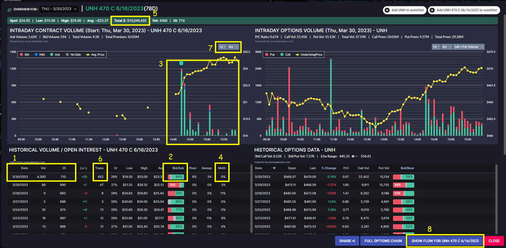Click the 652 transactions cell

click(101, 177)
